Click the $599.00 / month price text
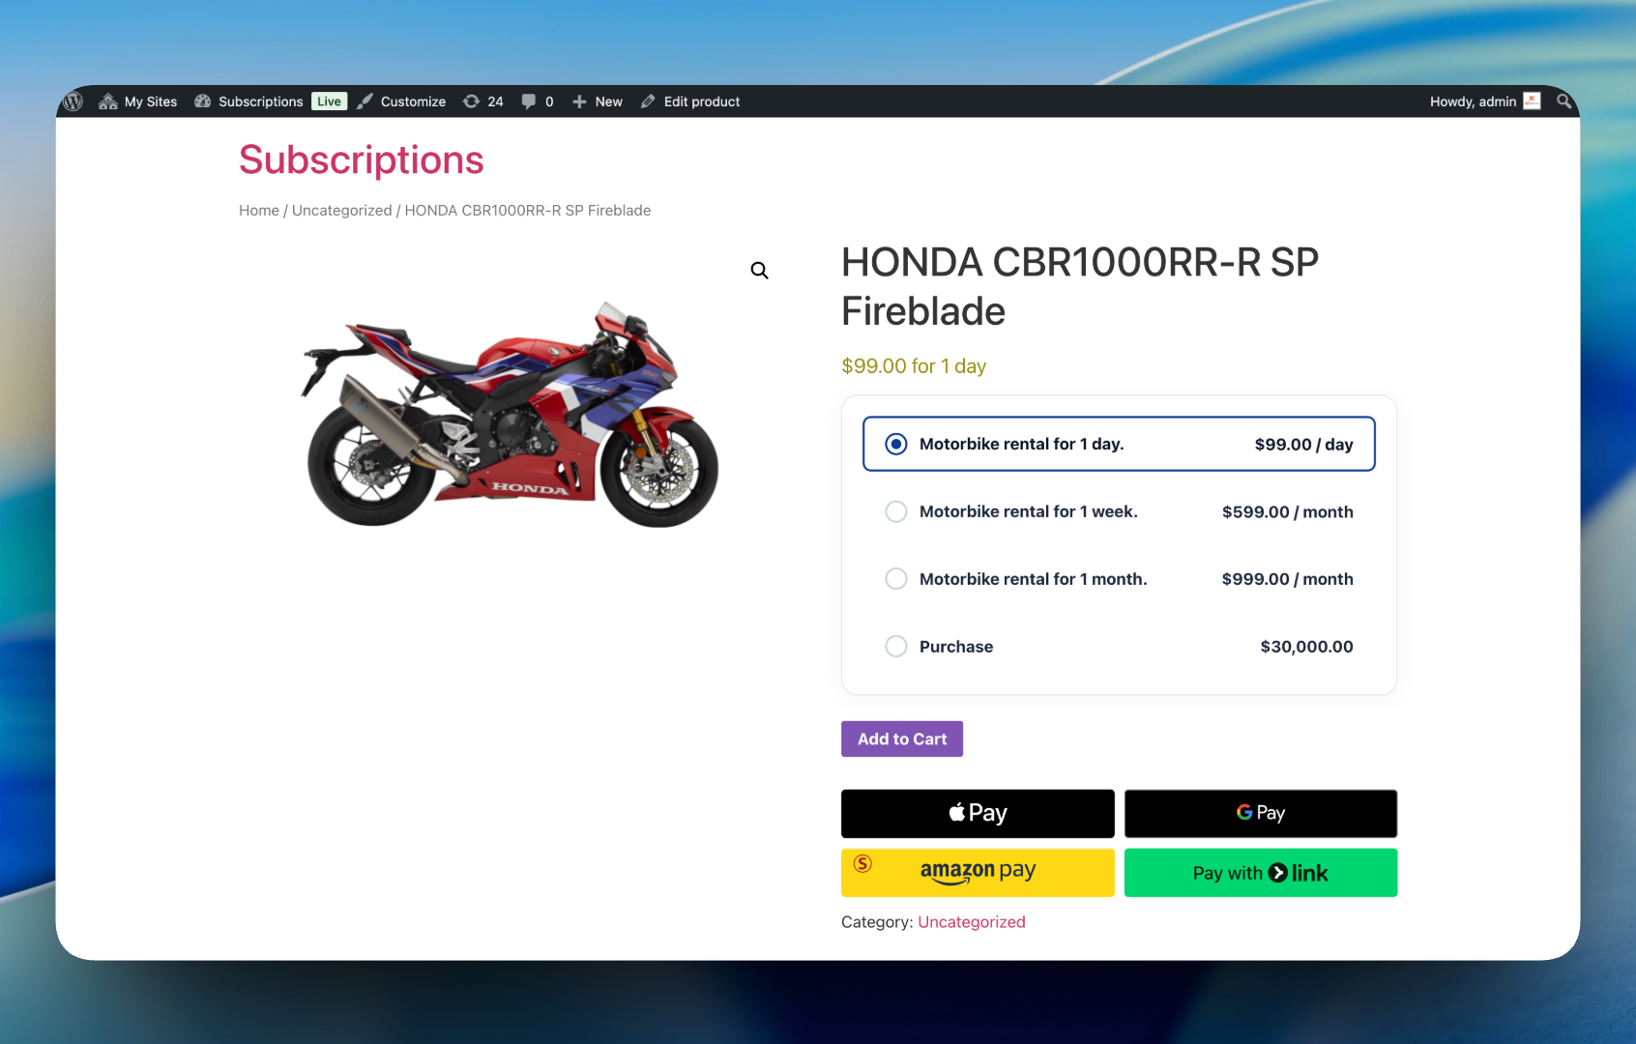The image size is (1636, 1044). coord(1288,512)
